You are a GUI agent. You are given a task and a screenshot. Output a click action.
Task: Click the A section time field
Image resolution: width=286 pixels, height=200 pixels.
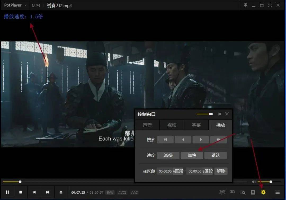coord(165,171)
